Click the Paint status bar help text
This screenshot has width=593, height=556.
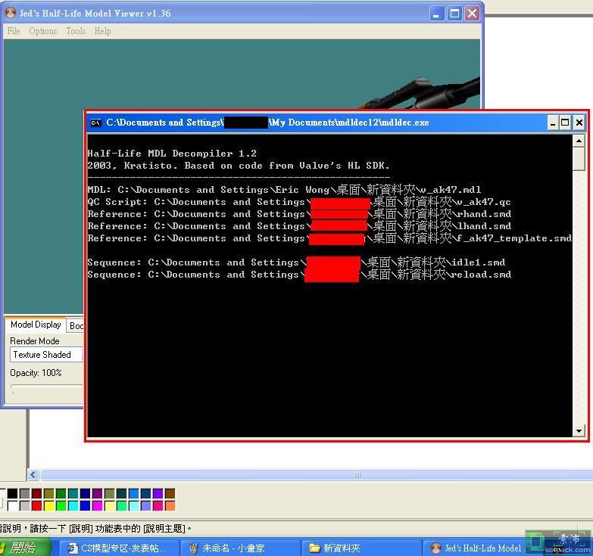pyautogui.click(x=96, y=528)
